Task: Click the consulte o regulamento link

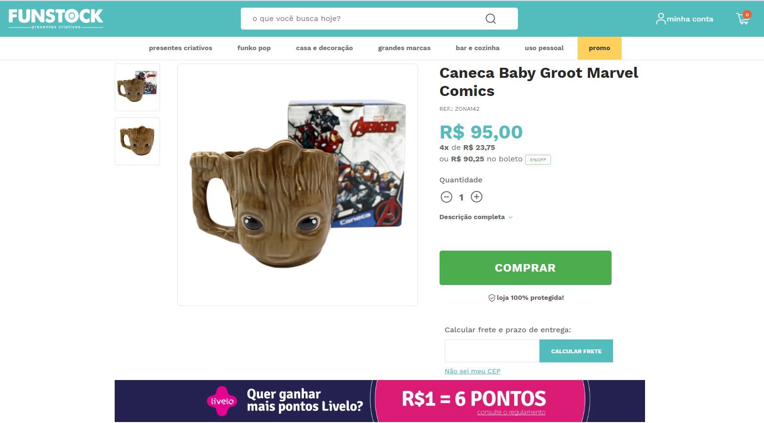Action: pos(511,412)
